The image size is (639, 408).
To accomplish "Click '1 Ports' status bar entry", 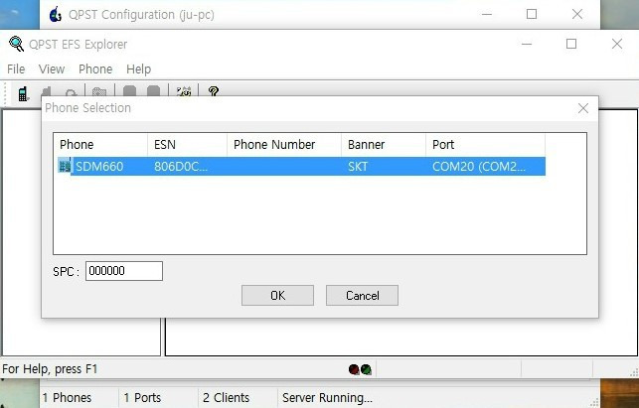I will click(142, 397).
